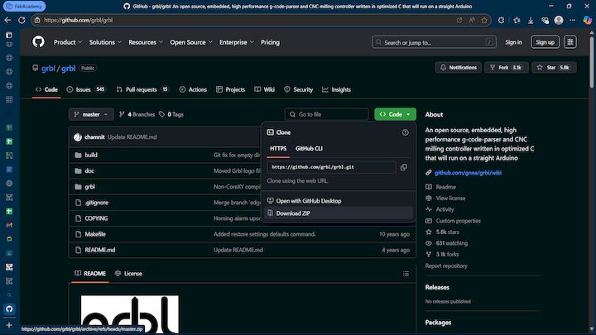
Task: Click the Sign up button
Action: point(545,42)
